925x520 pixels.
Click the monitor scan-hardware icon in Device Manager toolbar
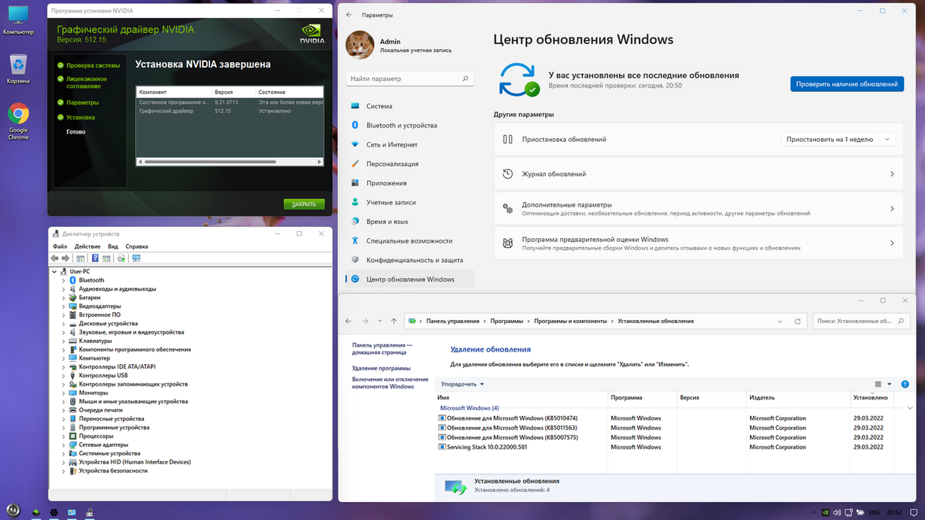click(136, 258)
